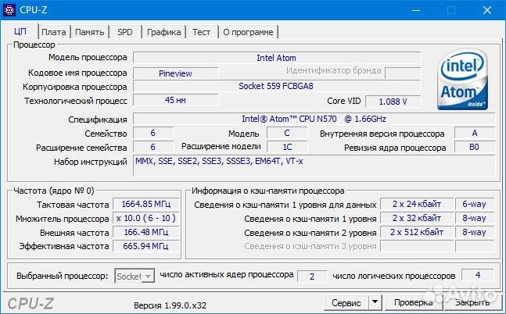Click the L2 cache 2 x 512 кбайт value

(x=417, y=232)
